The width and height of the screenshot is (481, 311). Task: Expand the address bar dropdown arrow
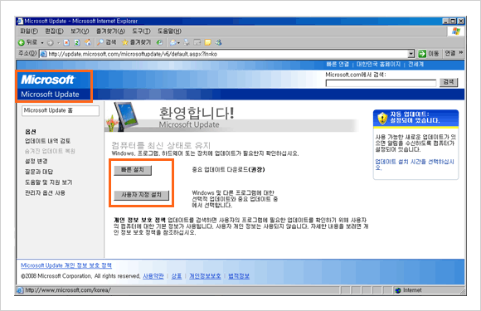[411, 54]
